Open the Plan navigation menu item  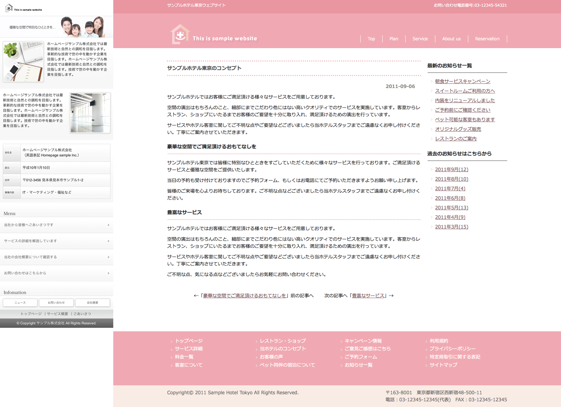click(394, 39)
